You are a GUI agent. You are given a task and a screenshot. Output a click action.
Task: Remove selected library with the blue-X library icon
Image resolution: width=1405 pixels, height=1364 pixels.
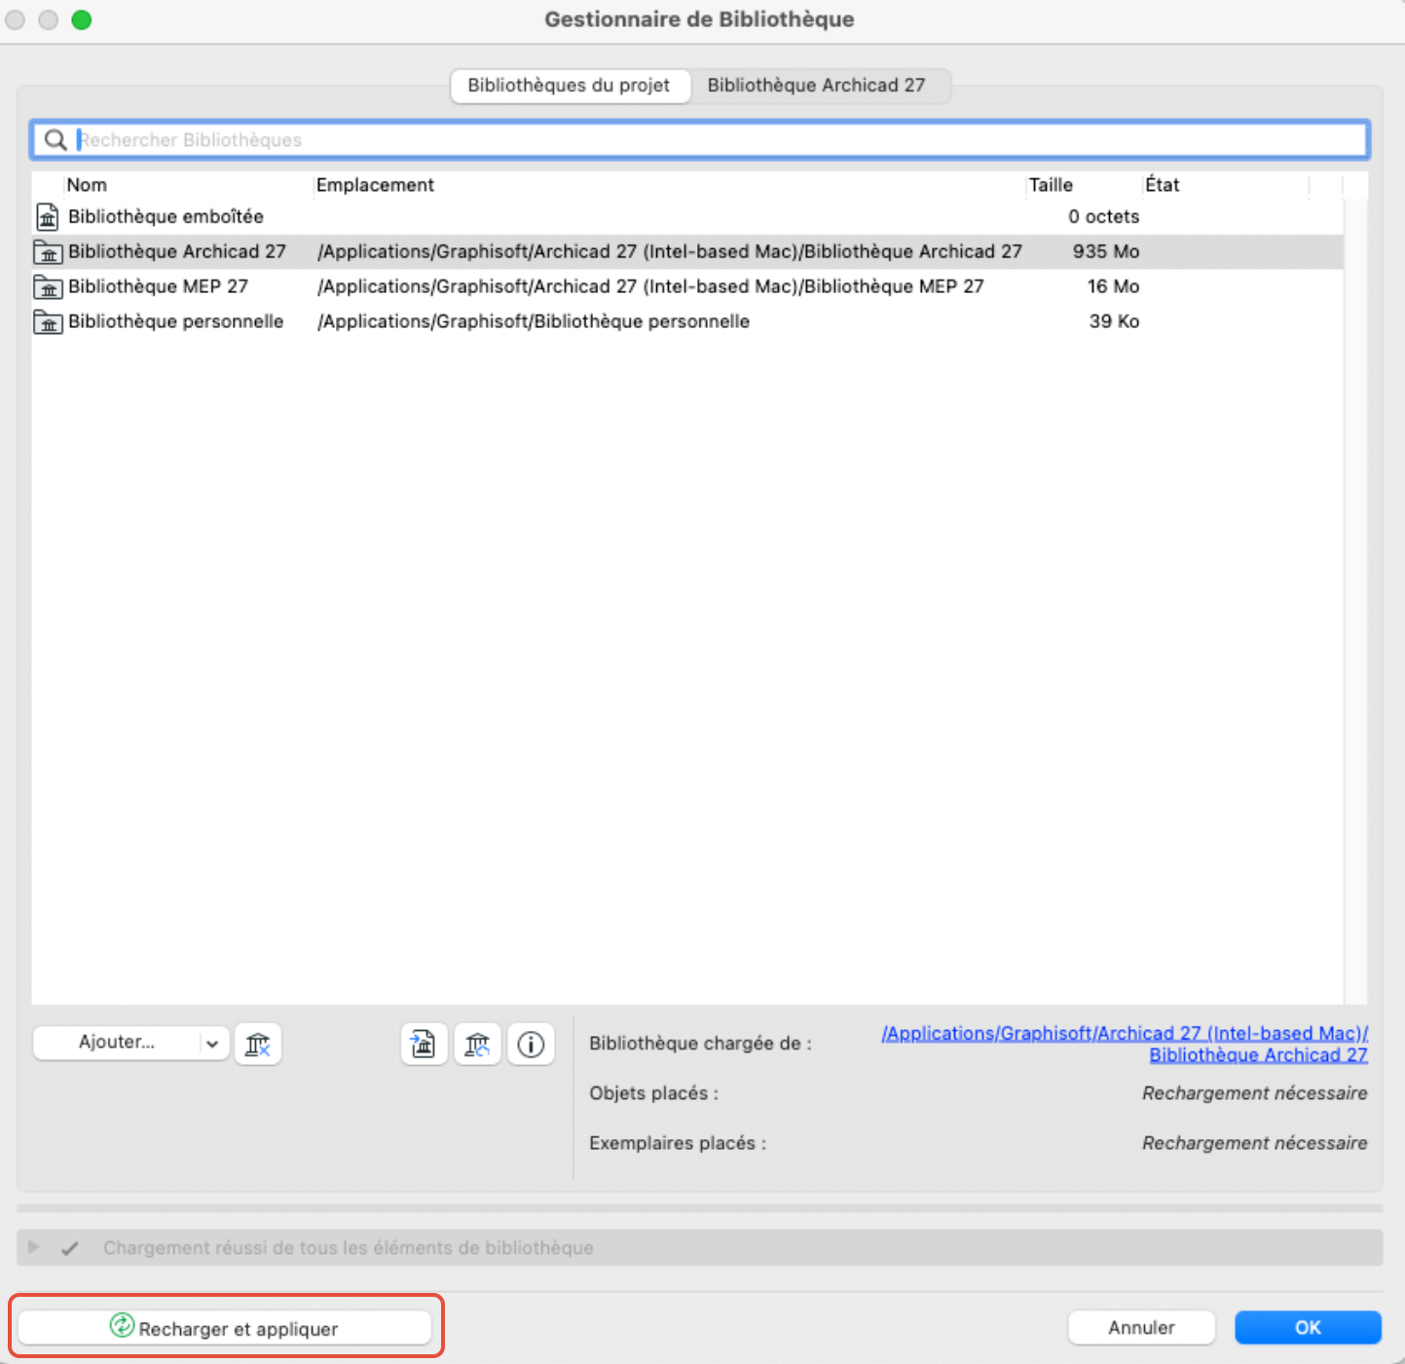(258, 1045)
